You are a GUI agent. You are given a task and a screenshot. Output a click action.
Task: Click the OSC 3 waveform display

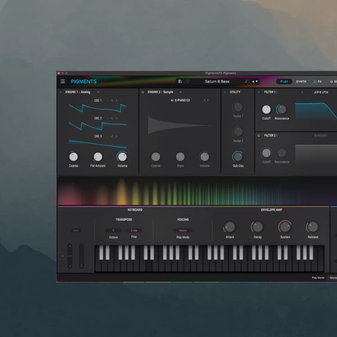98,144
